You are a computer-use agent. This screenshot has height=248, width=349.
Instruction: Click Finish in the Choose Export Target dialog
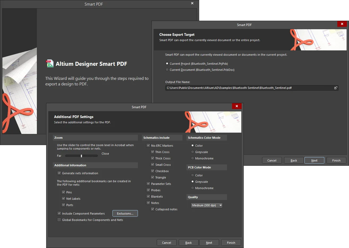click(x=336, y=160)
